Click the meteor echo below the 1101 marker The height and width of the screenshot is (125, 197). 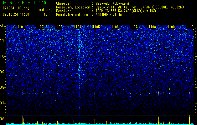(x=23, y=93)
